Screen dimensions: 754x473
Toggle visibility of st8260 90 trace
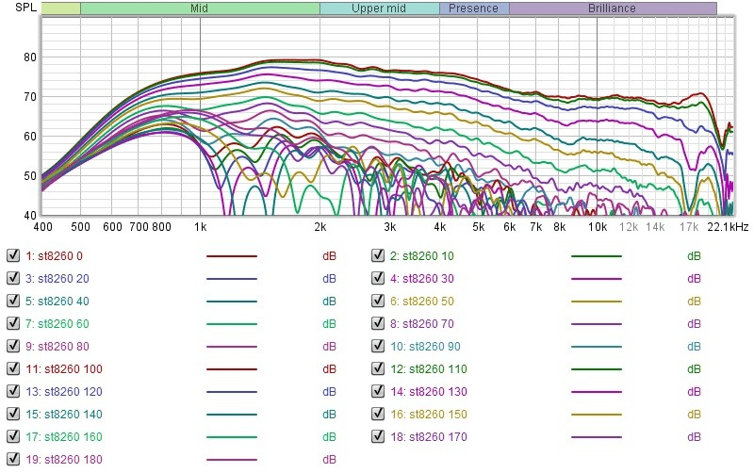[x=378, y=346]
